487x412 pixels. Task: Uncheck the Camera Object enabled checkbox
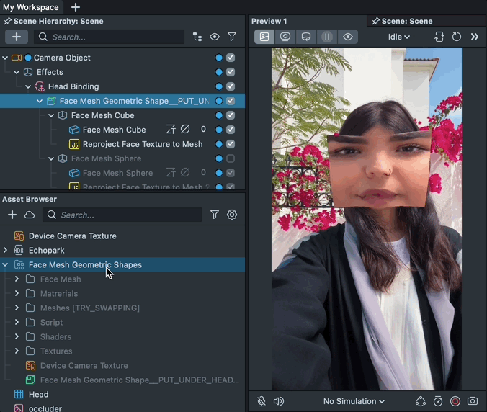(231, 58)
